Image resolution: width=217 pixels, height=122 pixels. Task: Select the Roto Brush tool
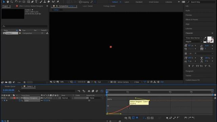point(53,2)
